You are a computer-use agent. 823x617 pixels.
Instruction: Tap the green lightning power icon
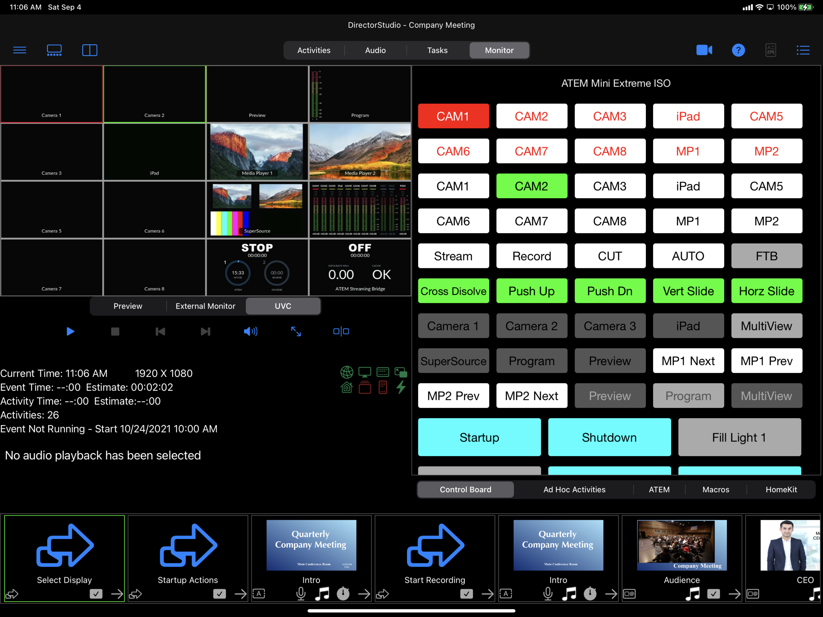[x=401, y=387]
